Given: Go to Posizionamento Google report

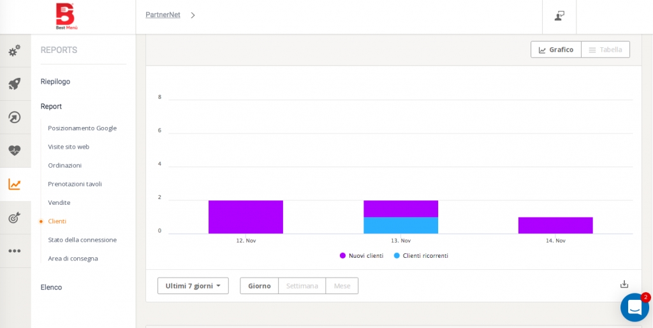Looking at the screenshot, I should [82, 128].
